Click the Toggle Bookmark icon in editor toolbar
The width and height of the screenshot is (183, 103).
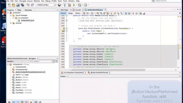[122, 13]
